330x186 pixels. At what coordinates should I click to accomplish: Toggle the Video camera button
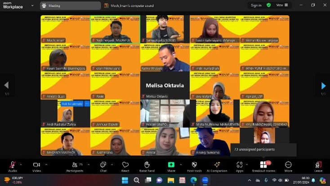(36, 167)
